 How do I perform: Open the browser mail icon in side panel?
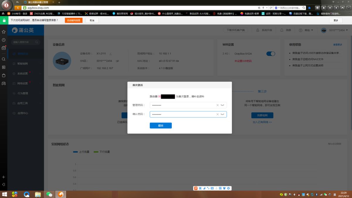4,48
